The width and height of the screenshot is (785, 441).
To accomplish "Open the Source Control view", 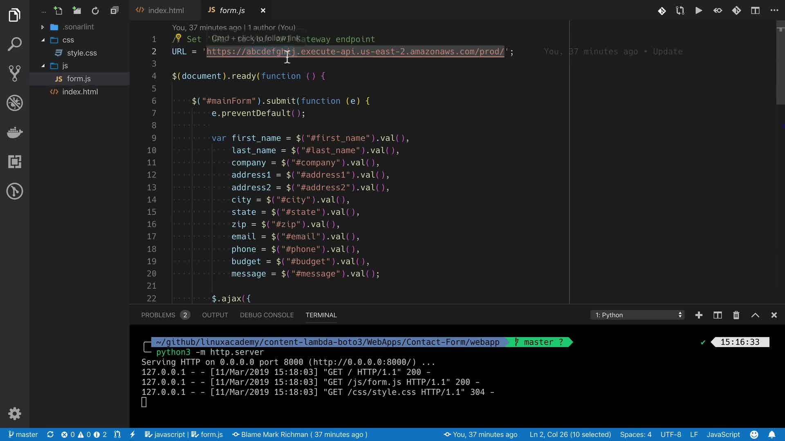I will [x=15, y=73].
